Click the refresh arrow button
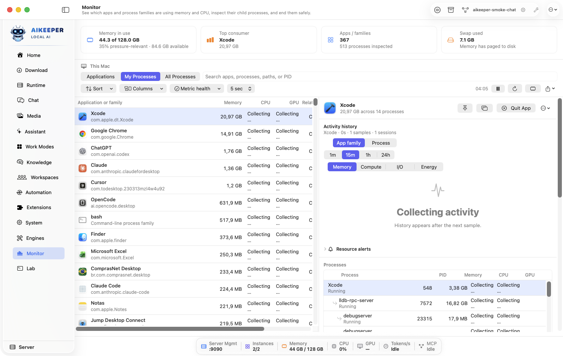Viewport: 563px width, 356px height. pos(515,88)
